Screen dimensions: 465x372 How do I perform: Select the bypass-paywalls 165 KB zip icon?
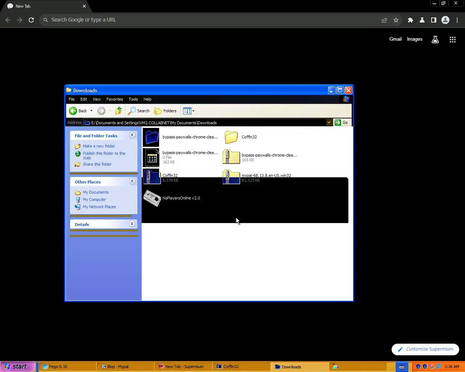[231, 157]
